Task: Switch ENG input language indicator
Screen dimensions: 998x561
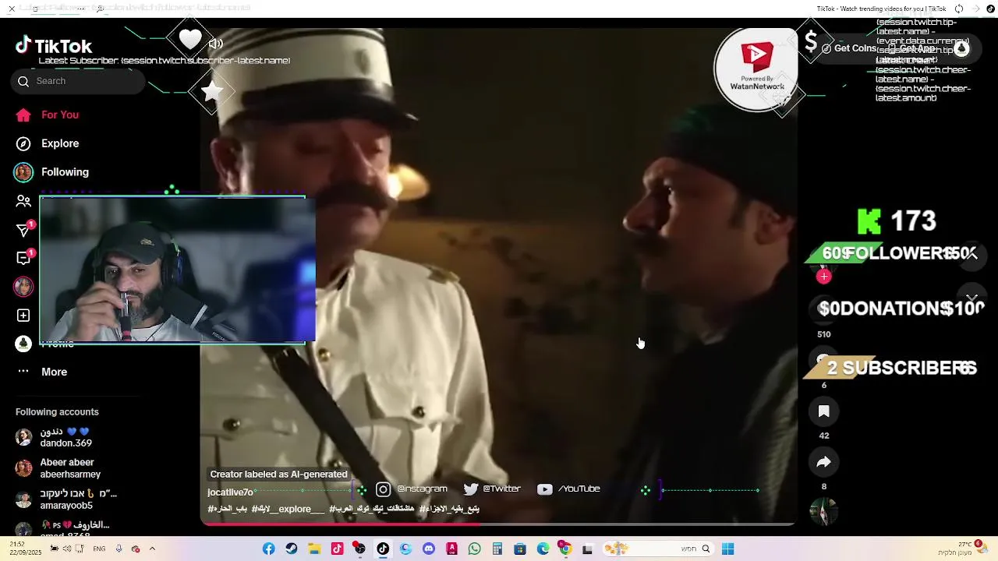Action: [99, 549]
